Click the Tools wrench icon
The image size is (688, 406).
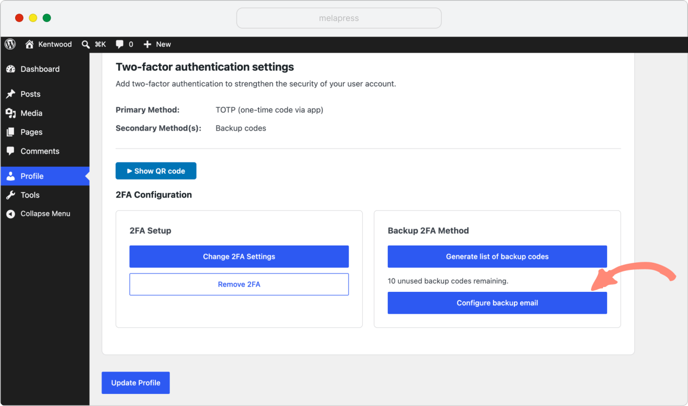(10, 195)
